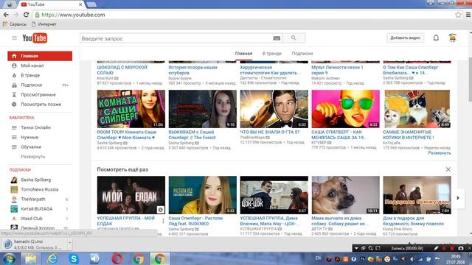
Task: Open the account avatar menu
Action: point(452,38)
